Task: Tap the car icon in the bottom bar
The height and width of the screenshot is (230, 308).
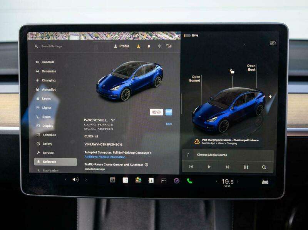Action: [265, 182]
